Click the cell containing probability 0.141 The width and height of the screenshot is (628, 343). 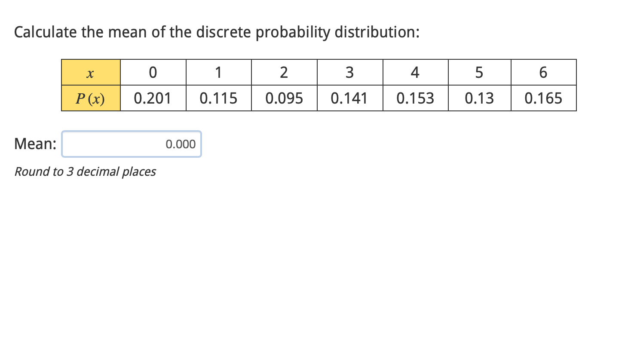[349, 98]
